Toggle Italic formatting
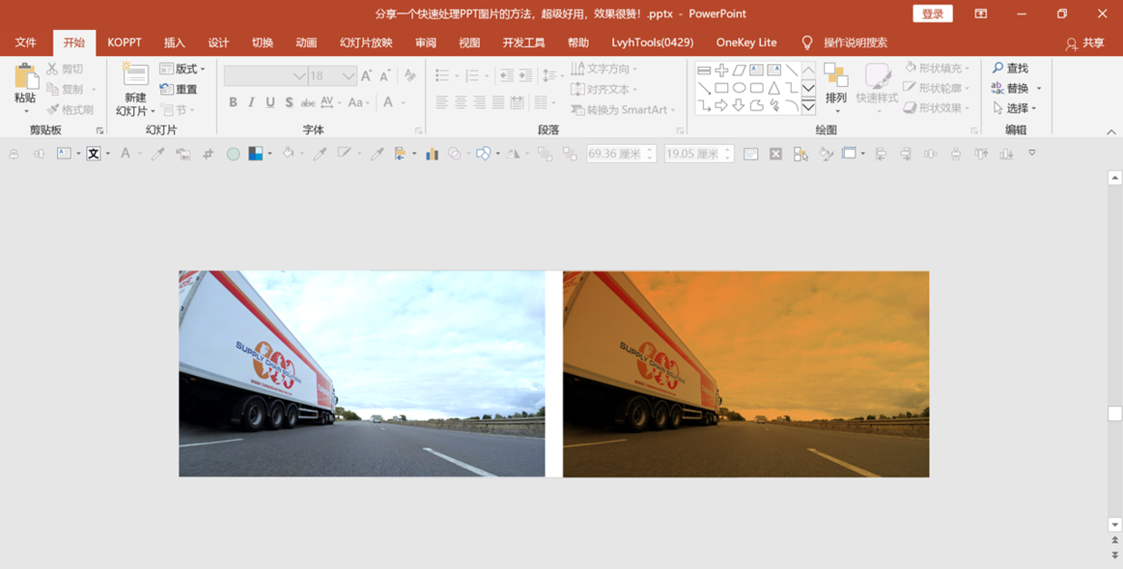The image size is (1123, 569). point(251,102)
